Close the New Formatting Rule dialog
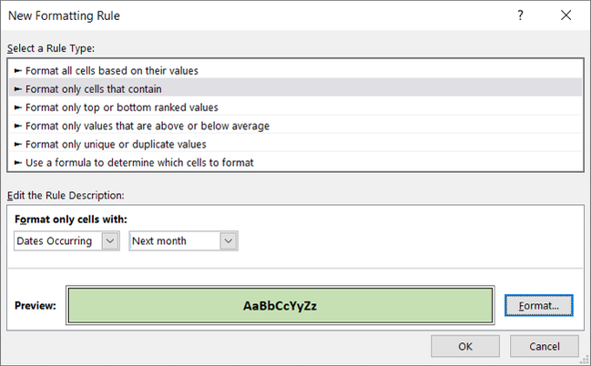The width and height of the screenshot is (591, 366). point(566,15)
